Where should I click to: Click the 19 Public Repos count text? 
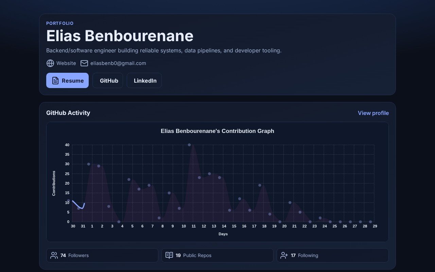pos(193,255)
